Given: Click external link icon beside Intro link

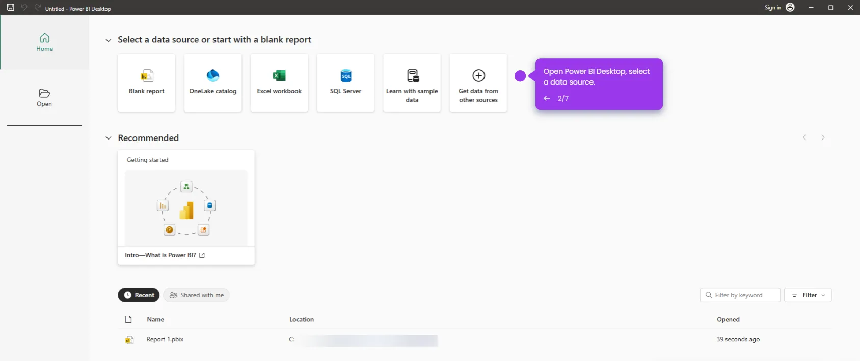Looking at the screenshot, I should pyautogui.click(x=202, y=255).
